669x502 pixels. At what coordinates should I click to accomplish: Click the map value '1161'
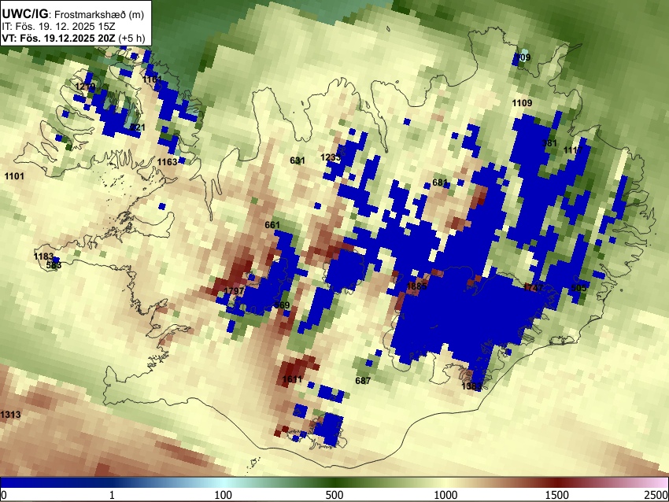click(x=153, y=79)
